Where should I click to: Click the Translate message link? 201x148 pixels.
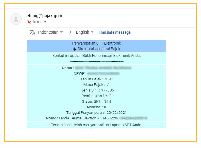pos(114,32)
